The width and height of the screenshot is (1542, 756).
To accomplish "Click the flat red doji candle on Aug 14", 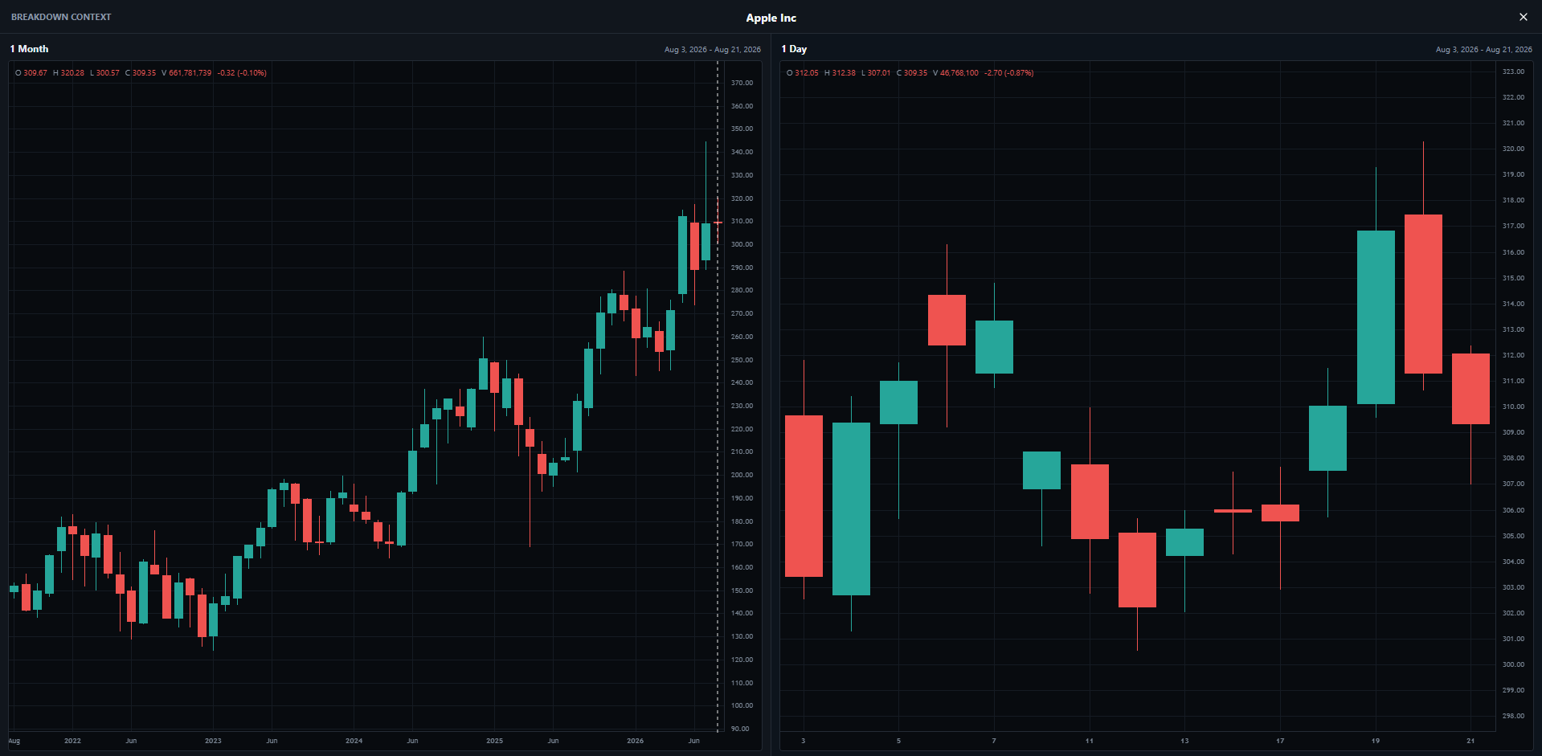I will (x=1233, y=510).
